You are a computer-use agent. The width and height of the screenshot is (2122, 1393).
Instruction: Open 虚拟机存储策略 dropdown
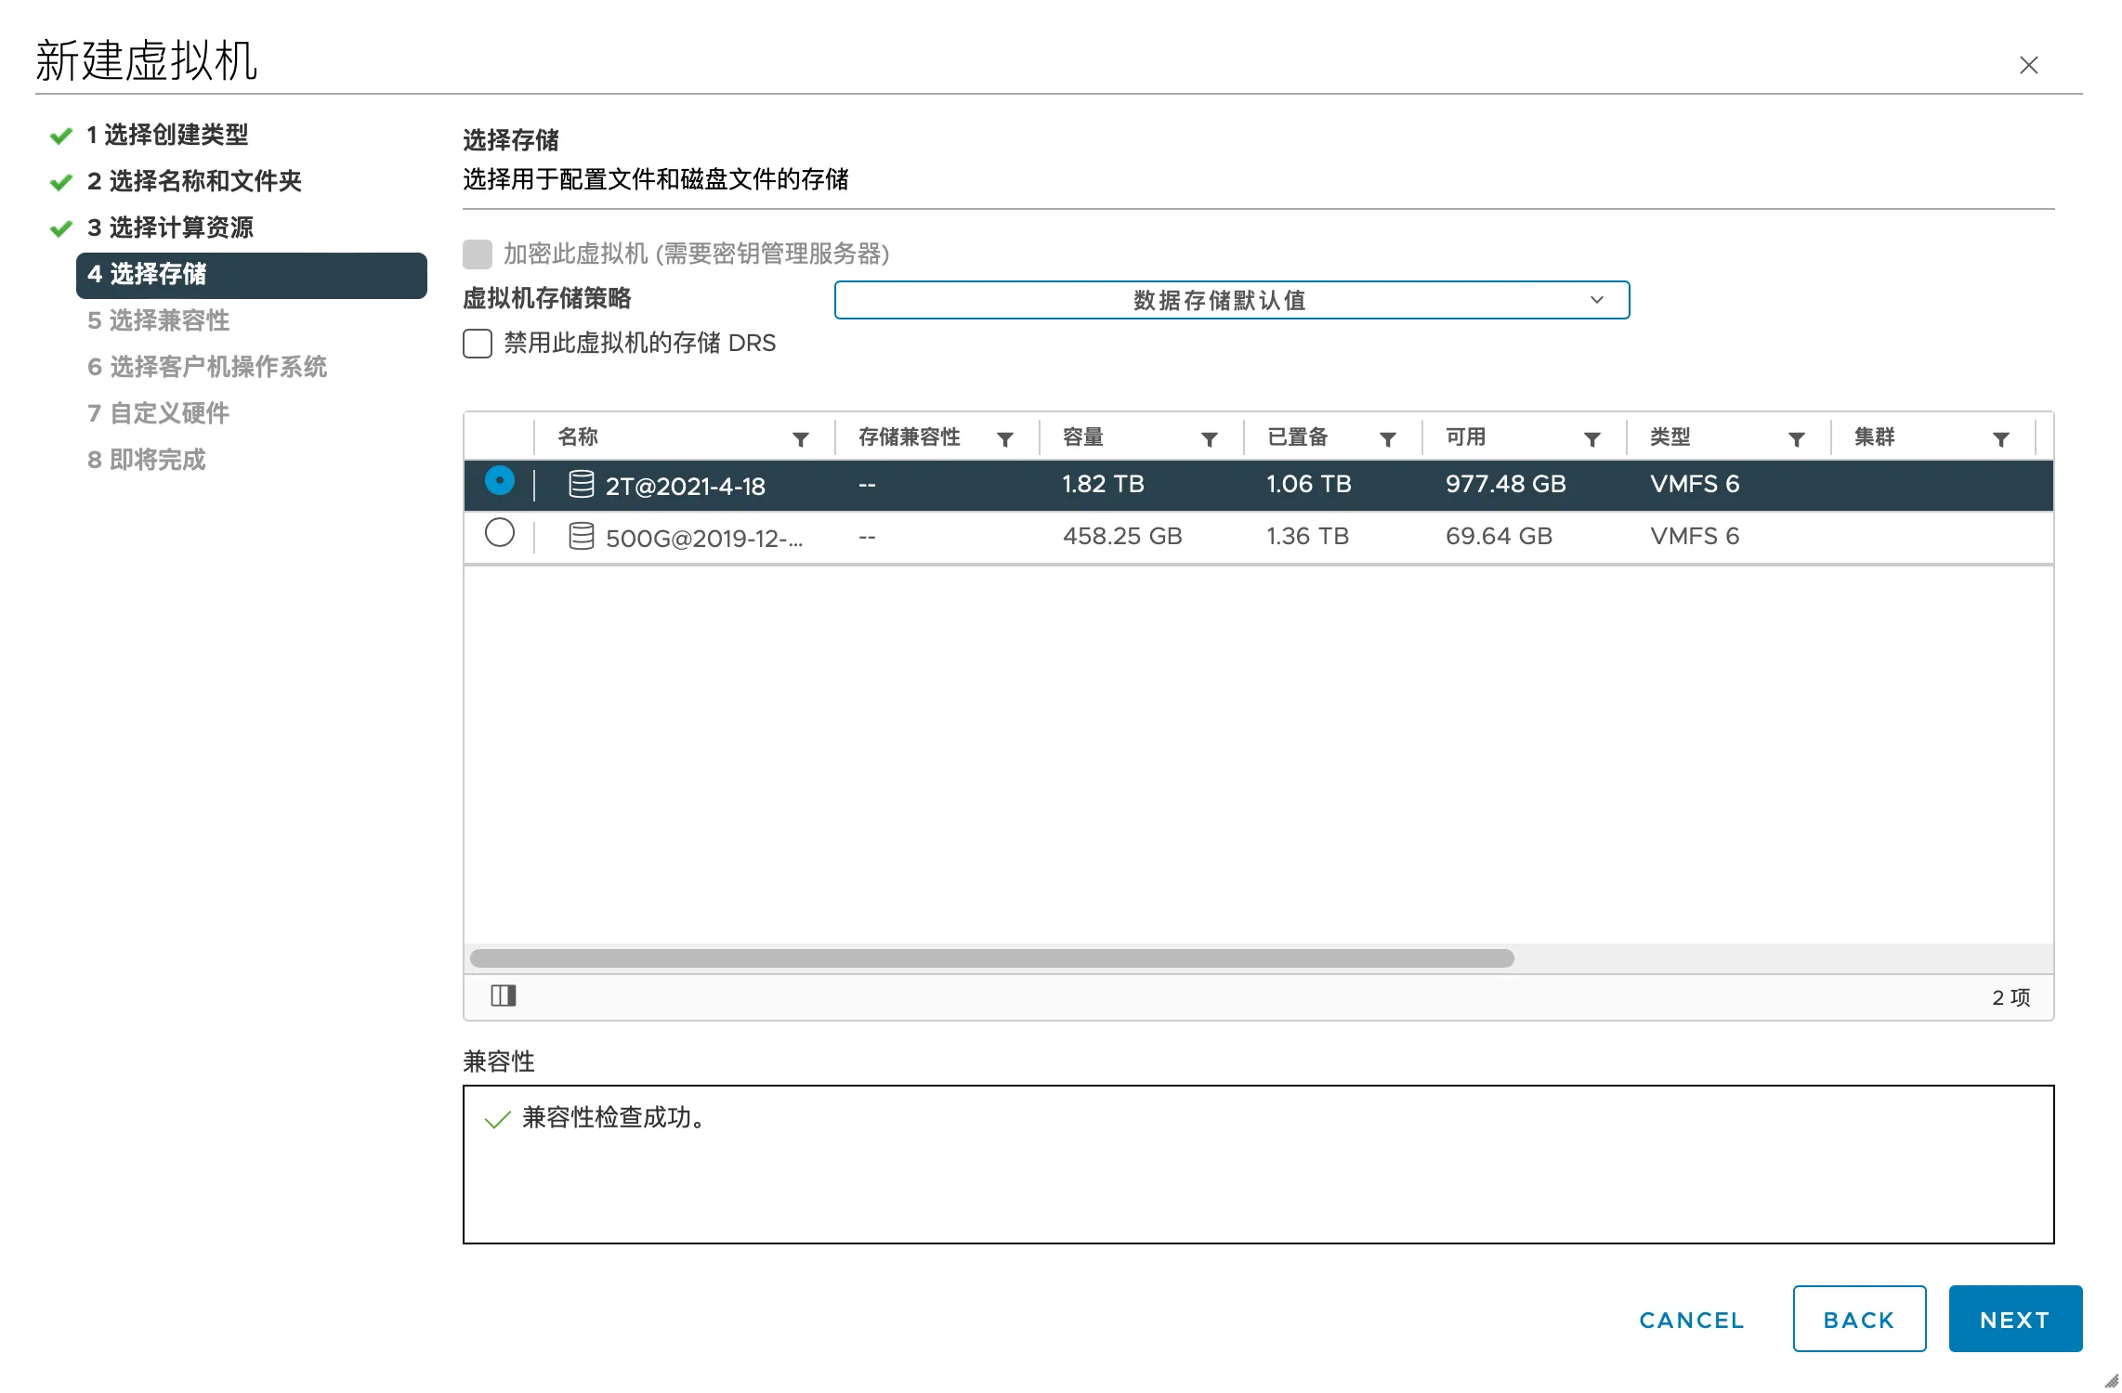1232,300
